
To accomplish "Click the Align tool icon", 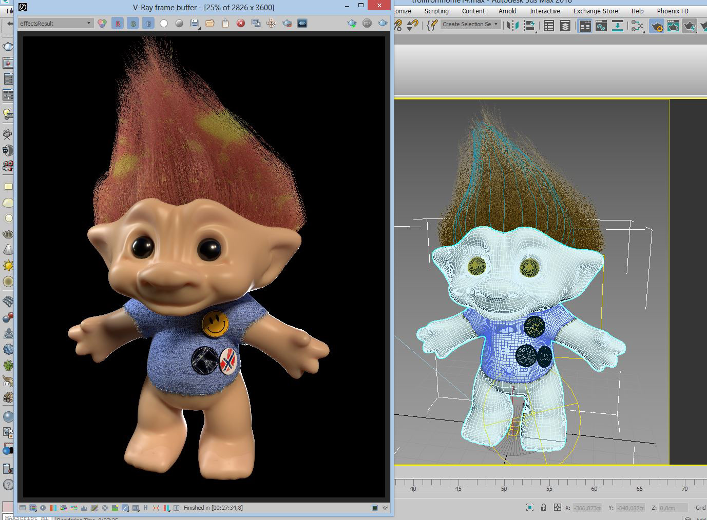I will point(530,25).
